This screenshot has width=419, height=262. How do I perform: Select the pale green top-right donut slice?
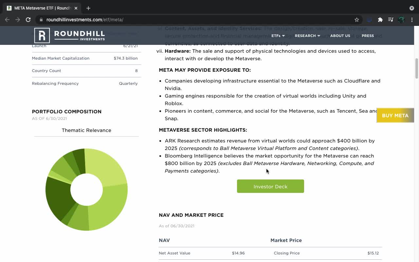pos(106,166)
